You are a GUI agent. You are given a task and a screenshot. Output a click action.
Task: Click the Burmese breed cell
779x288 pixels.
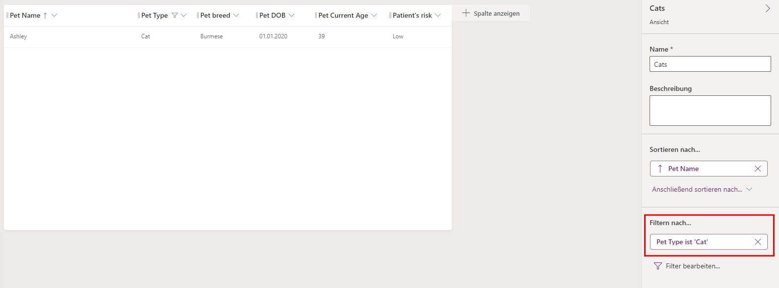tap(212, 36)
